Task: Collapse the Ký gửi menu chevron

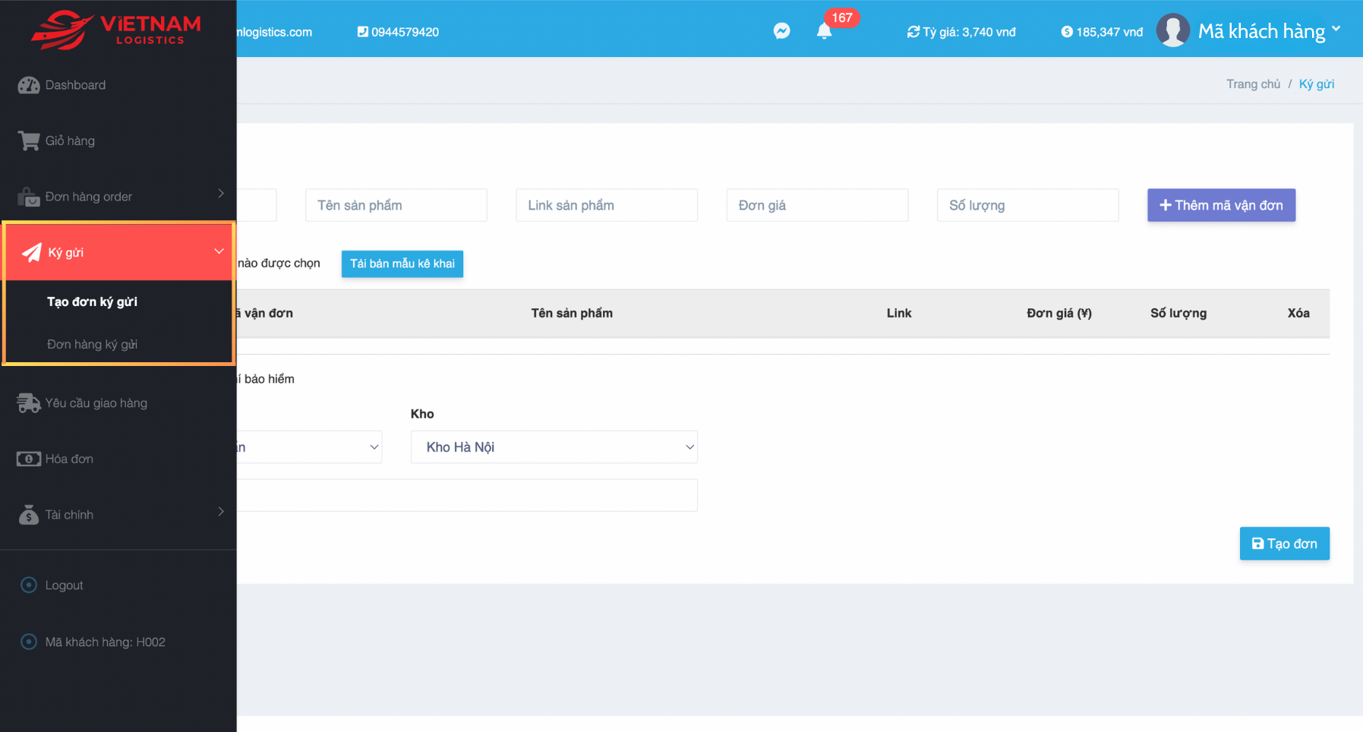Action: click(x=219, y=251)
